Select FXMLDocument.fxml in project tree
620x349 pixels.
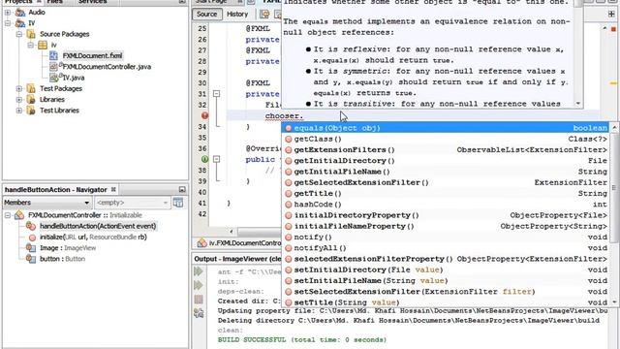pyautogui.click(x=93, y=56)
